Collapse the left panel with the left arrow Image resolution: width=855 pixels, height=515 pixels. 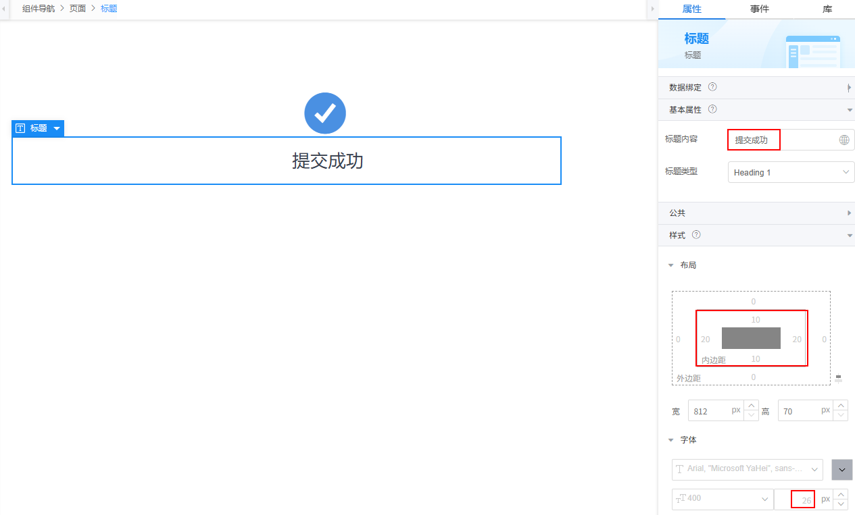coord(3,9)
